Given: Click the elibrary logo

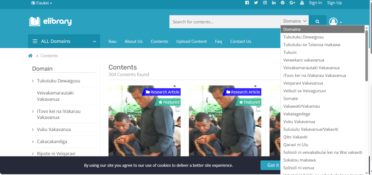Looking at the screenshot, I should [50, 21].
